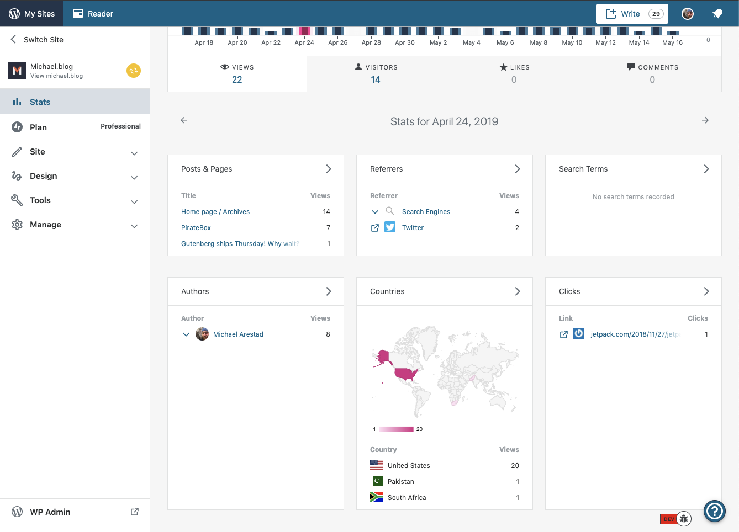739x532 pixels.
Task: Click the Apr 24 bar in chart
Action: (304, 31)
